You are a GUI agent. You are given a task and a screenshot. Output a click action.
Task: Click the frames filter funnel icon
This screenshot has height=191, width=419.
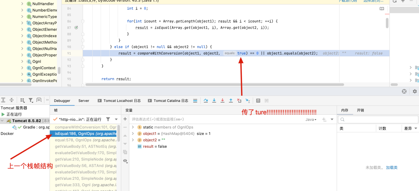108,119
